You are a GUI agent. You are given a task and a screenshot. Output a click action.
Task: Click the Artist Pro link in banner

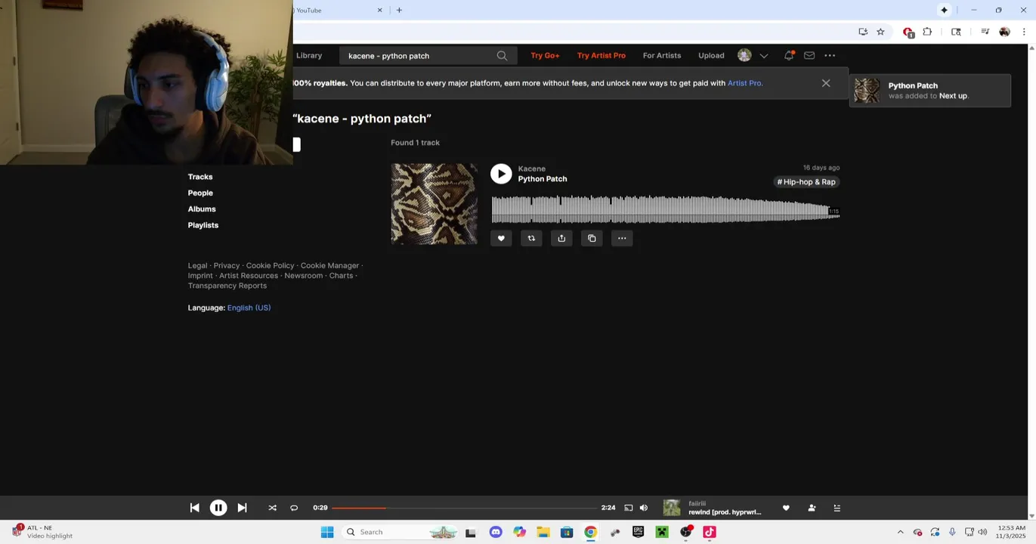(744, 83)
